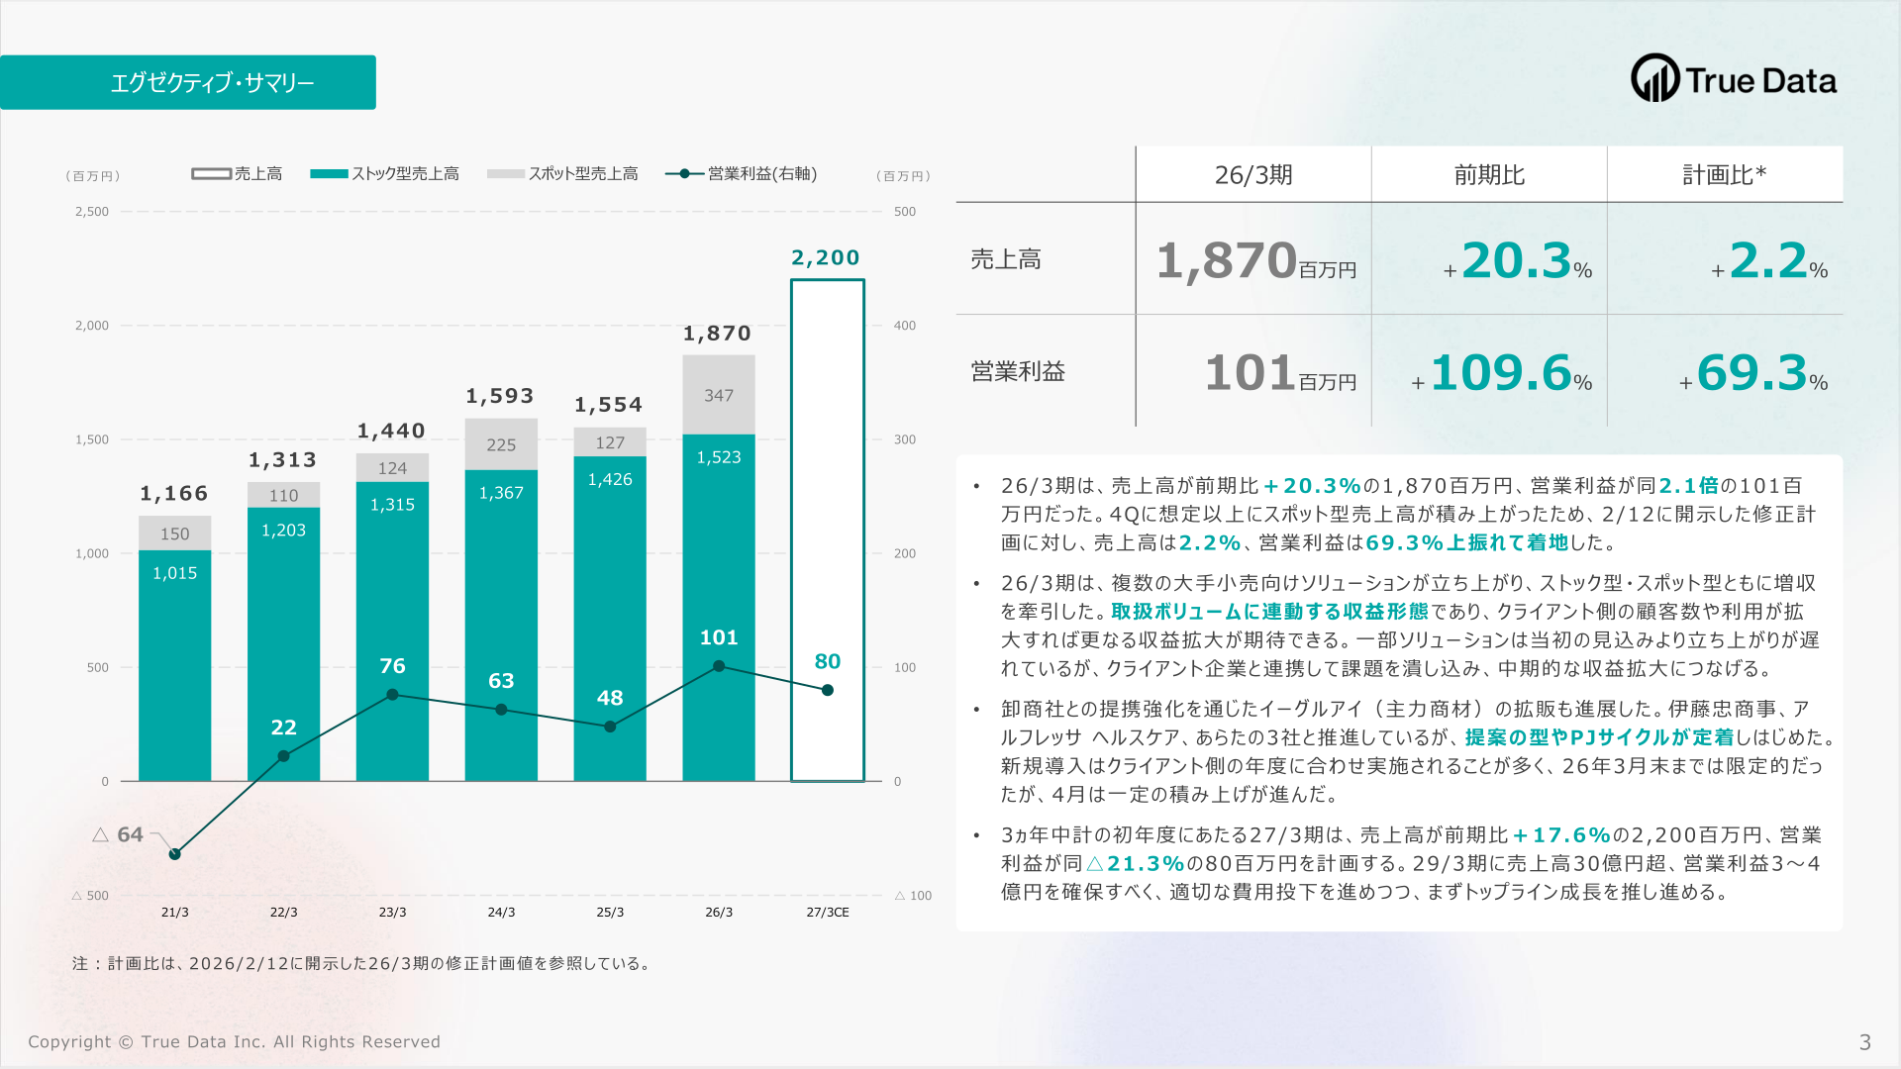Click the True Data logo icon
This screenshot has width=1901, height=1069.
pyautogui.click(x=1654, y=78)
